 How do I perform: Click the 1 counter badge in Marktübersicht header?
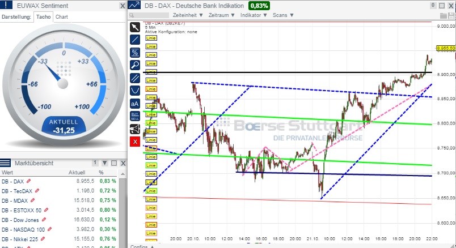pyautogui.click(x=95, y=163)
